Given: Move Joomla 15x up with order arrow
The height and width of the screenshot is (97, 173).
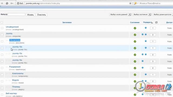Looking at the screenshot, I should [x=142, y=54].
